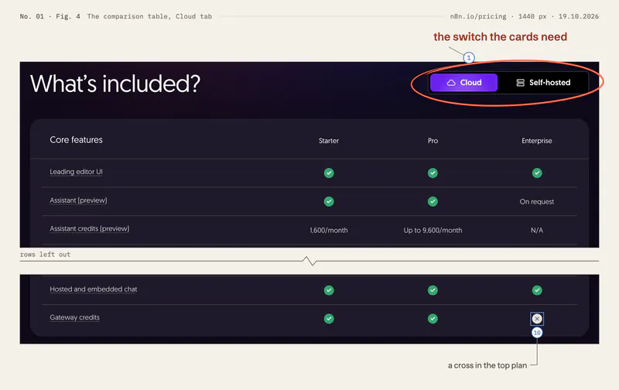619x390 pixels.
Task: Click the Starter check for Leading editor UI
Action: tap(329, 173)
